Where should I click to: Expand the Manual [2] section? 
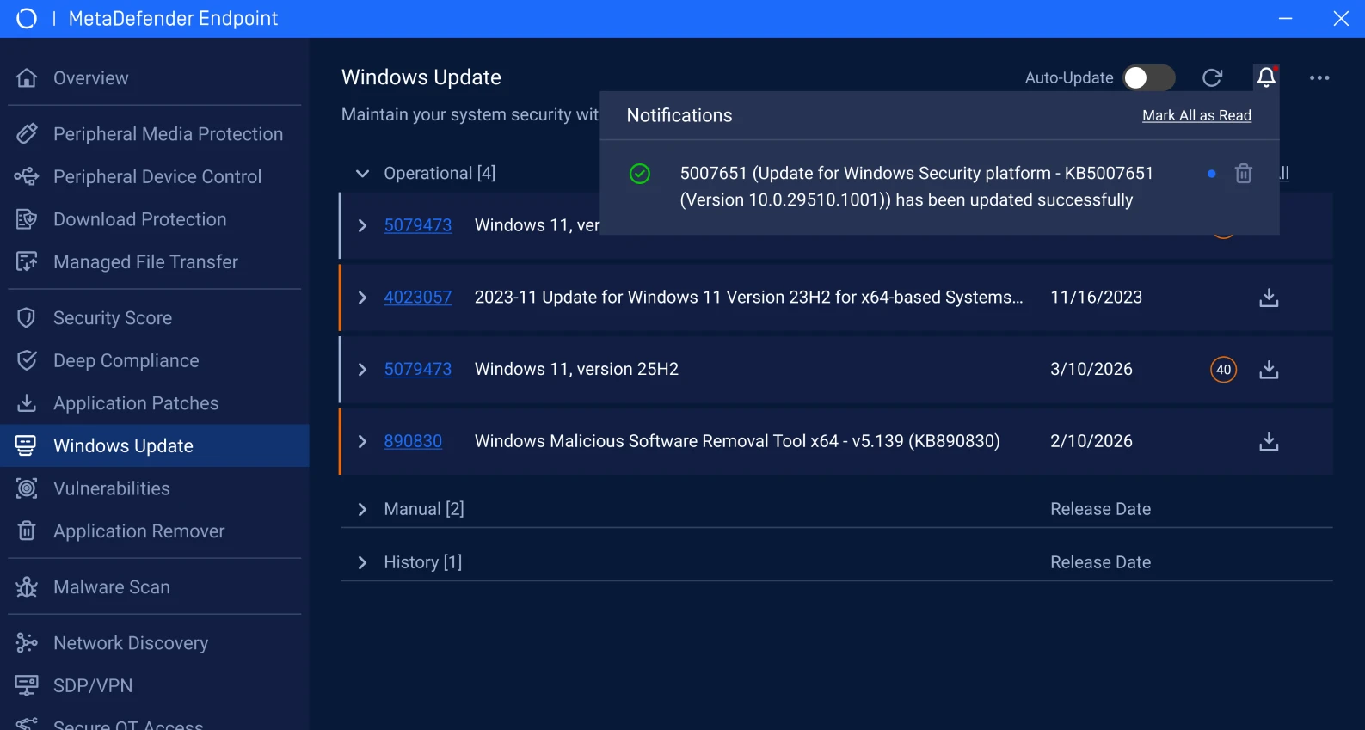coord(362,509)
